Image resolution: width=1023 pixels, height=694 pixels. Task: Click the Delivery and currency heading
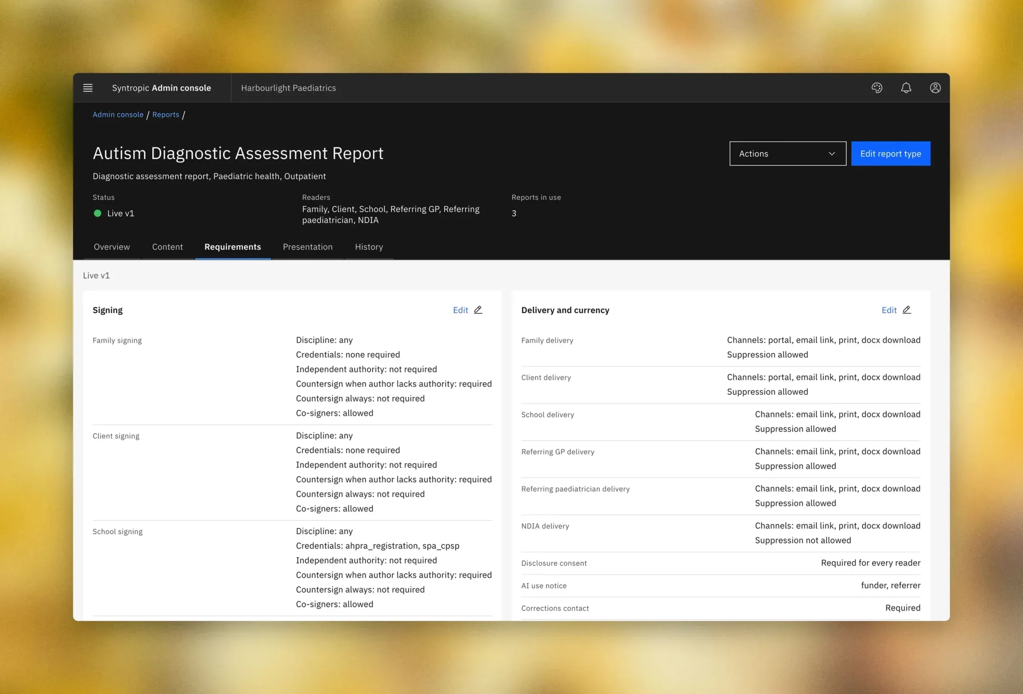pyautogui.click(x=565, y=310)
